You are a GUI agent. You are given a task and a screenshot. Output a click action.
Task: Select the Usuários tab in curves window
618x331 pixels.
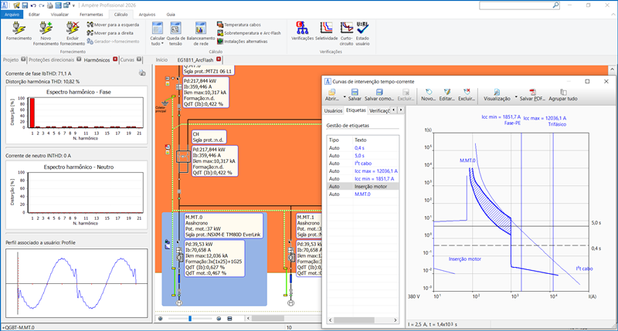click(332, 110)
